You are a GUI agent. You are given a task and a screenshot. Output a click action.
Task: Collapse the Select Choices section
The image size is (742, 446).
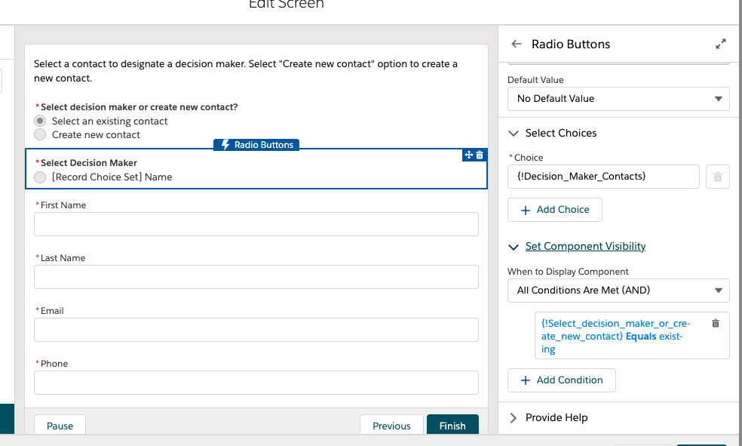point(514,133)
